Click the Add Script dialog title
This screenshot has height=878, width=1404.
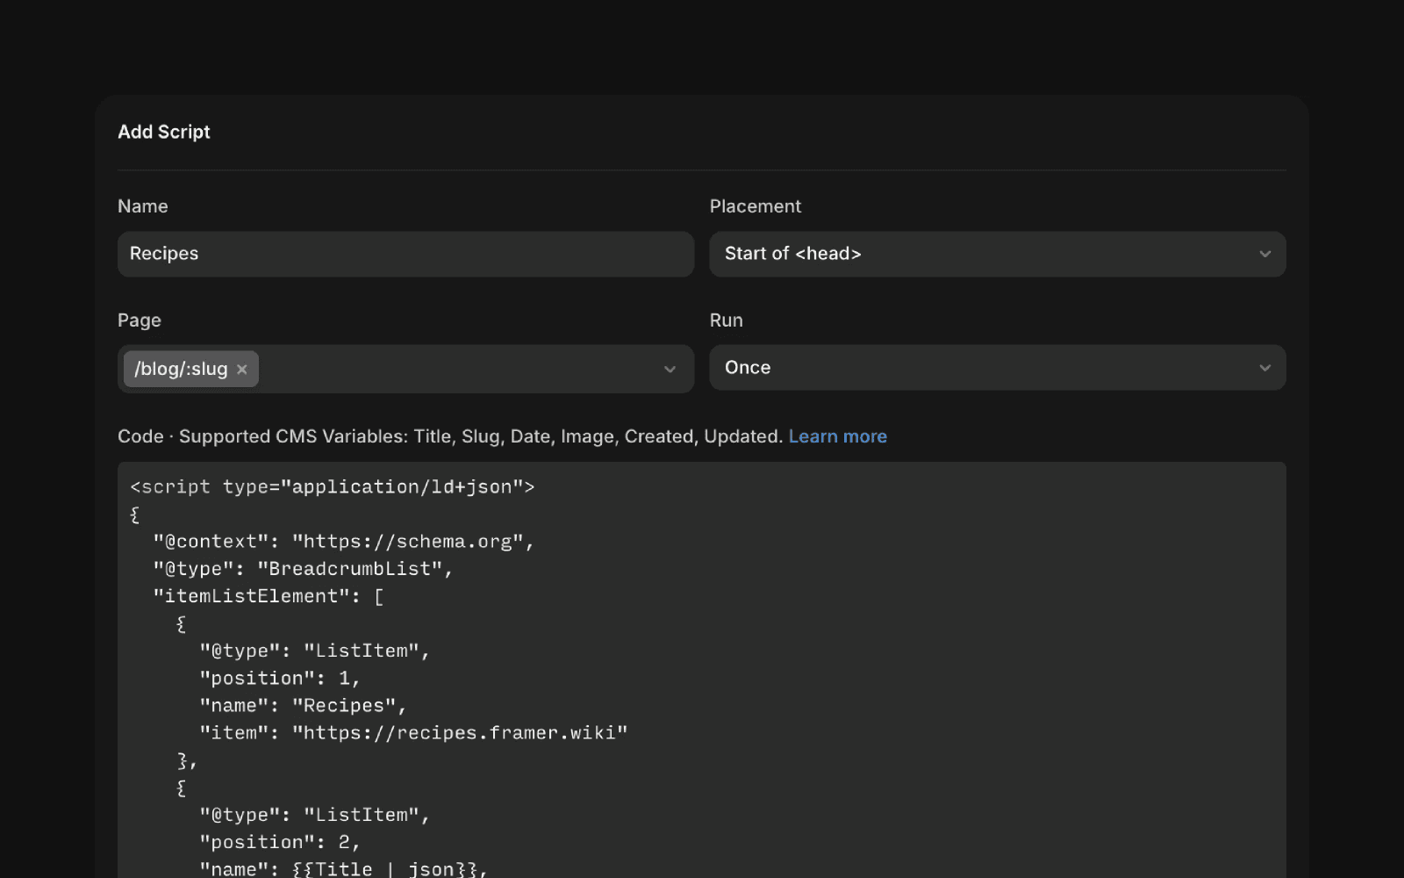[163, 132]
